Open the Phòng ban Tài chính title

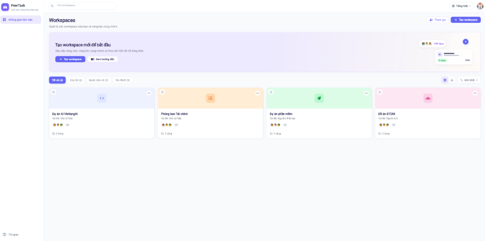(x=174, y=114)
